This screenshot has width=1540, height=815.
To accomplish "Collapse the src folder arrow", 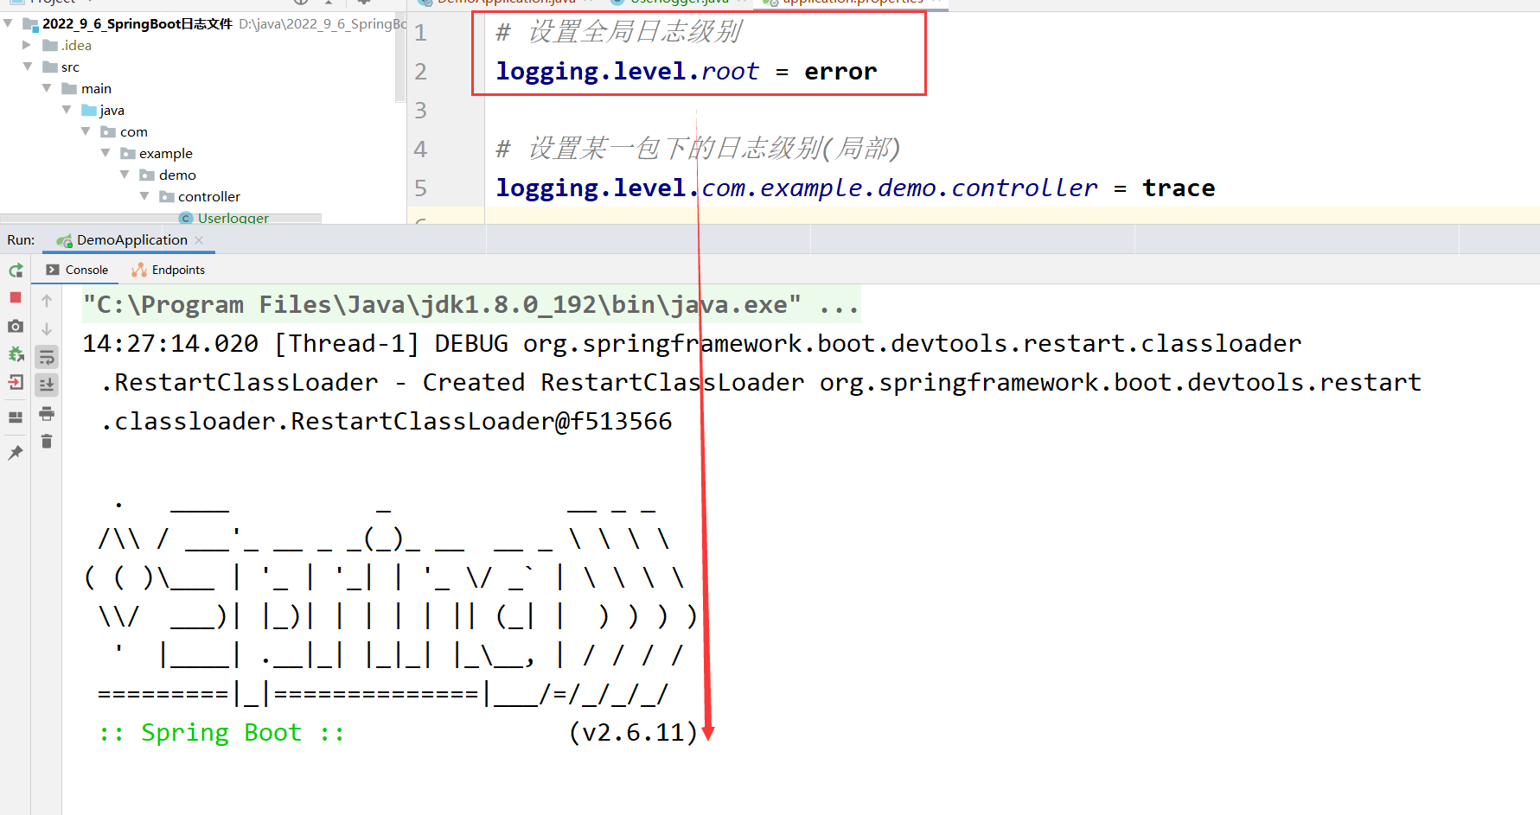I will click(x=27, y=67).
